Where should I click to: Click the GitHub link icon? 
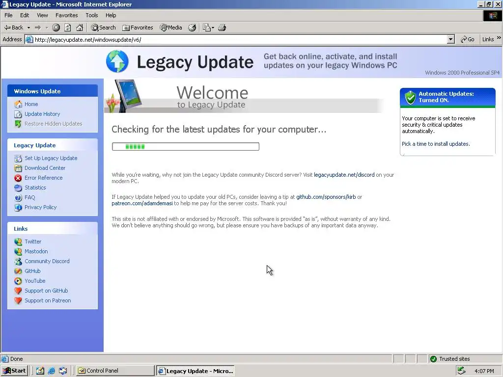(18, 271)
